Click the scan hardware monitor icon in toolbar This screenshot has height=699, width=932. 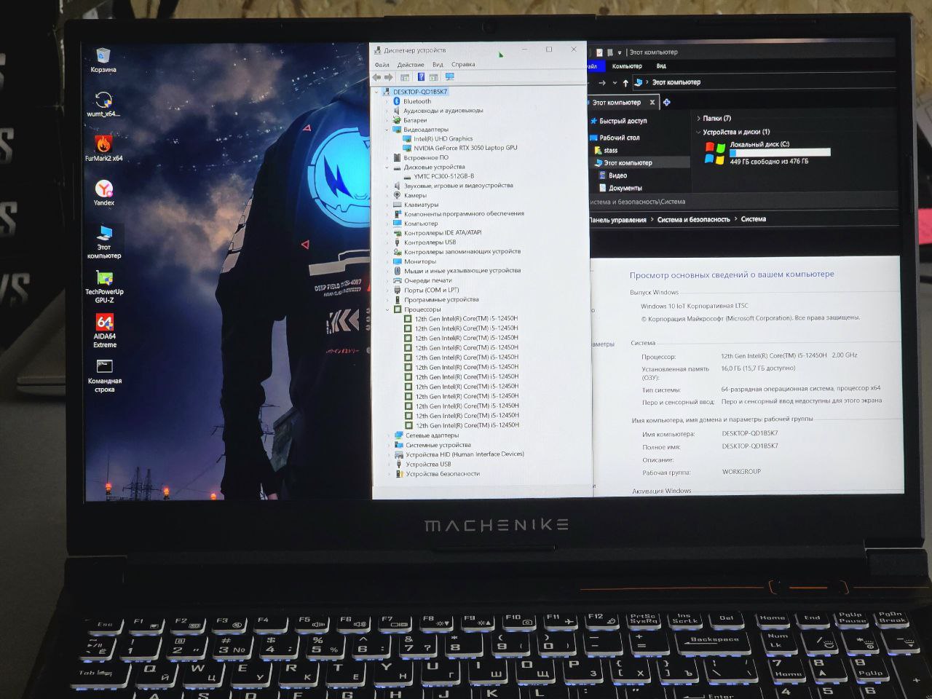tap(449, 77)
